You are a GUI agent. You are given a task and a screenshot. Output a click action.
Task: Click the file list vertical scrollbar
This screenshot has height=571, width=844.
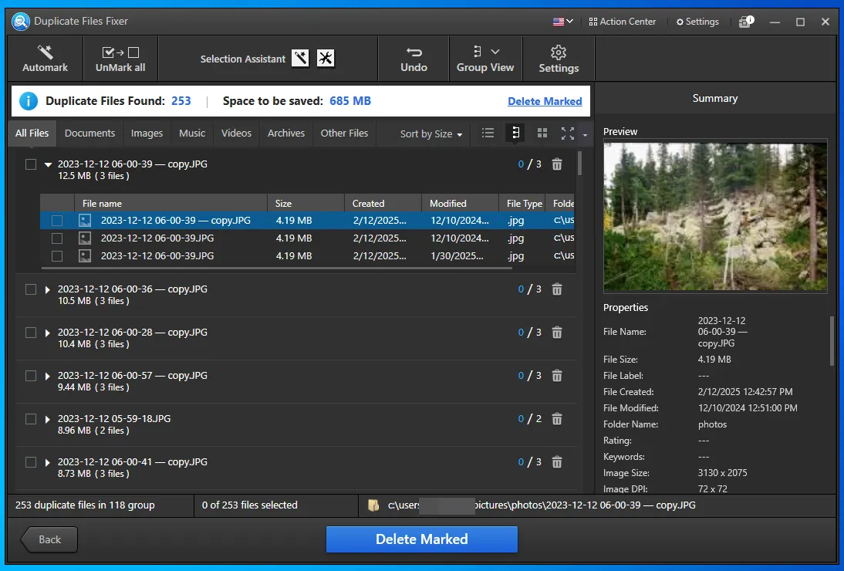pos(579,164)
